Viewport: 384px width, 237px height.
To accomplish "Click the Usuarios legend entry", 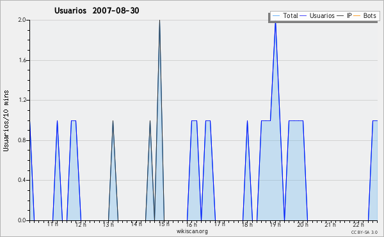I will click(x=317, y=16).
